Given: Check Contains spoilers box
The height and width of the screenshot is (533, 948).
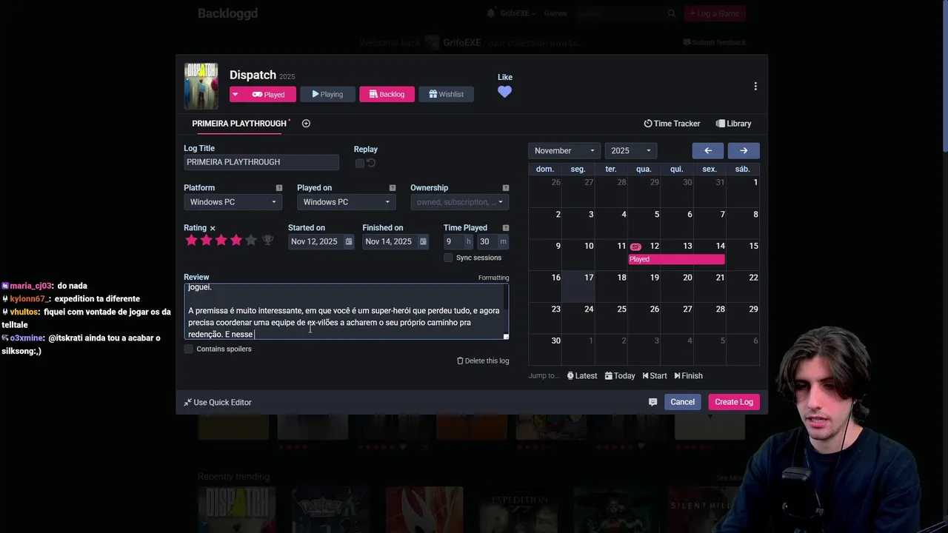Looking at the screenshot, I should click(x=189, y=349).
